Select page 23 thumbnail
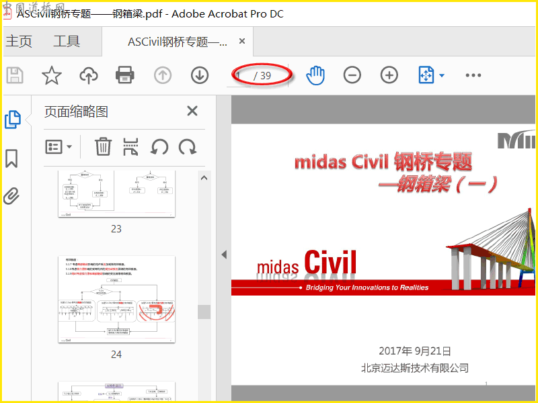Screen dimensions: 538x403 coord(116,194)
